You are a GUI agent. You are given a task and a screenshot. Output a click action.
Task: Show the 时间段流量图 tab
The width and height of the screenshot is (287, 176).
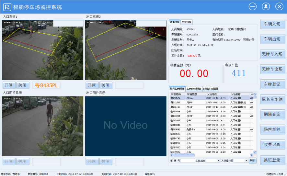point(211,89)
